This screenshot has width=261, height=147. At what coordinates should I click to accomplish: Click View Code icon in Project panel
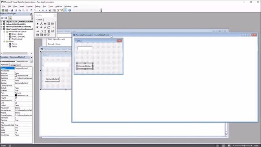[x=2, y=18]
